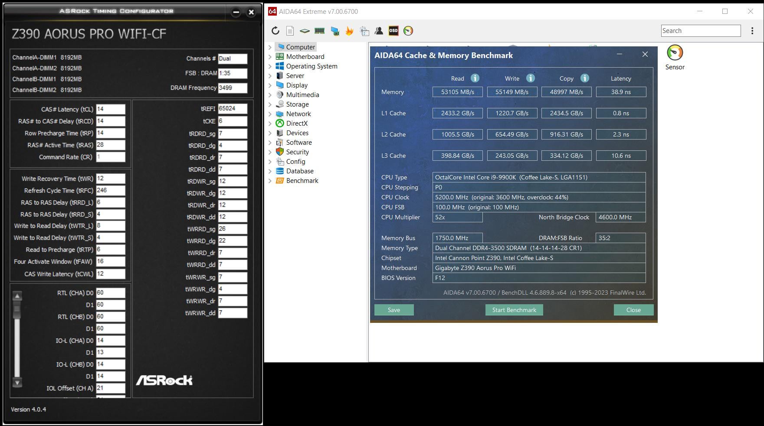Click the Network icon in tree
764x426 pixels.
[280, 114]
